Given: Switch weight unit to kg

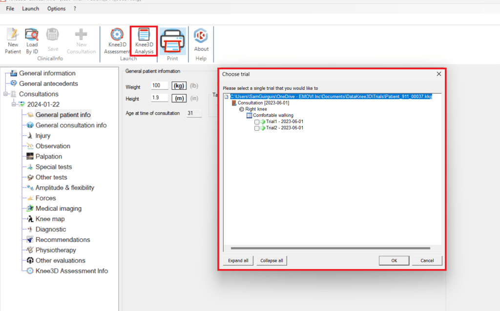Looking at the screenshot, I should tap(179, 86).
